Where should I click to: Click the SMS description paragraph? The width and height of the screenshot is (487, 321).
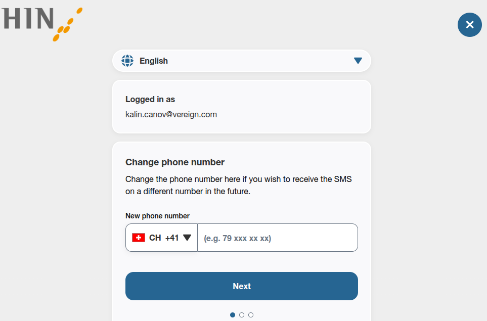pyautogui.click(x=238, y=186)
